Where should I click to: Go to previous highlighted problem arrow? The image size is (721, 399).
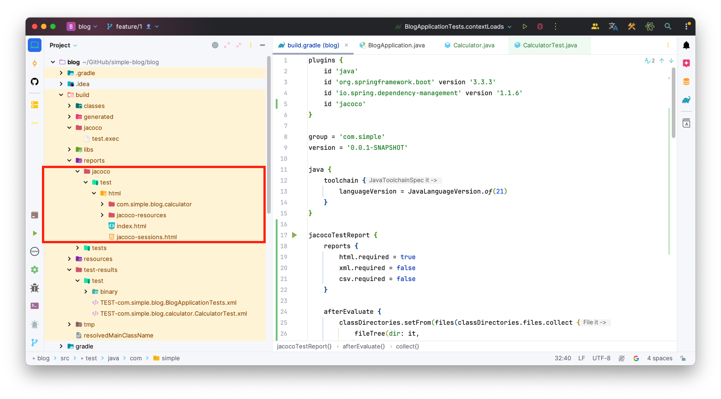[x=662, y=61]
